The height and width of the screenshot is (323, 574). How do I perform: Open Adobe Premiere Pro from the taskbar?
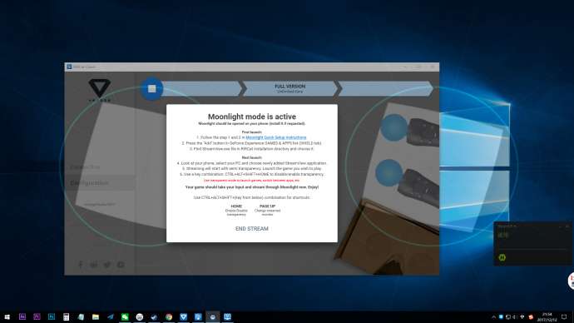click(x=37, y=317)
